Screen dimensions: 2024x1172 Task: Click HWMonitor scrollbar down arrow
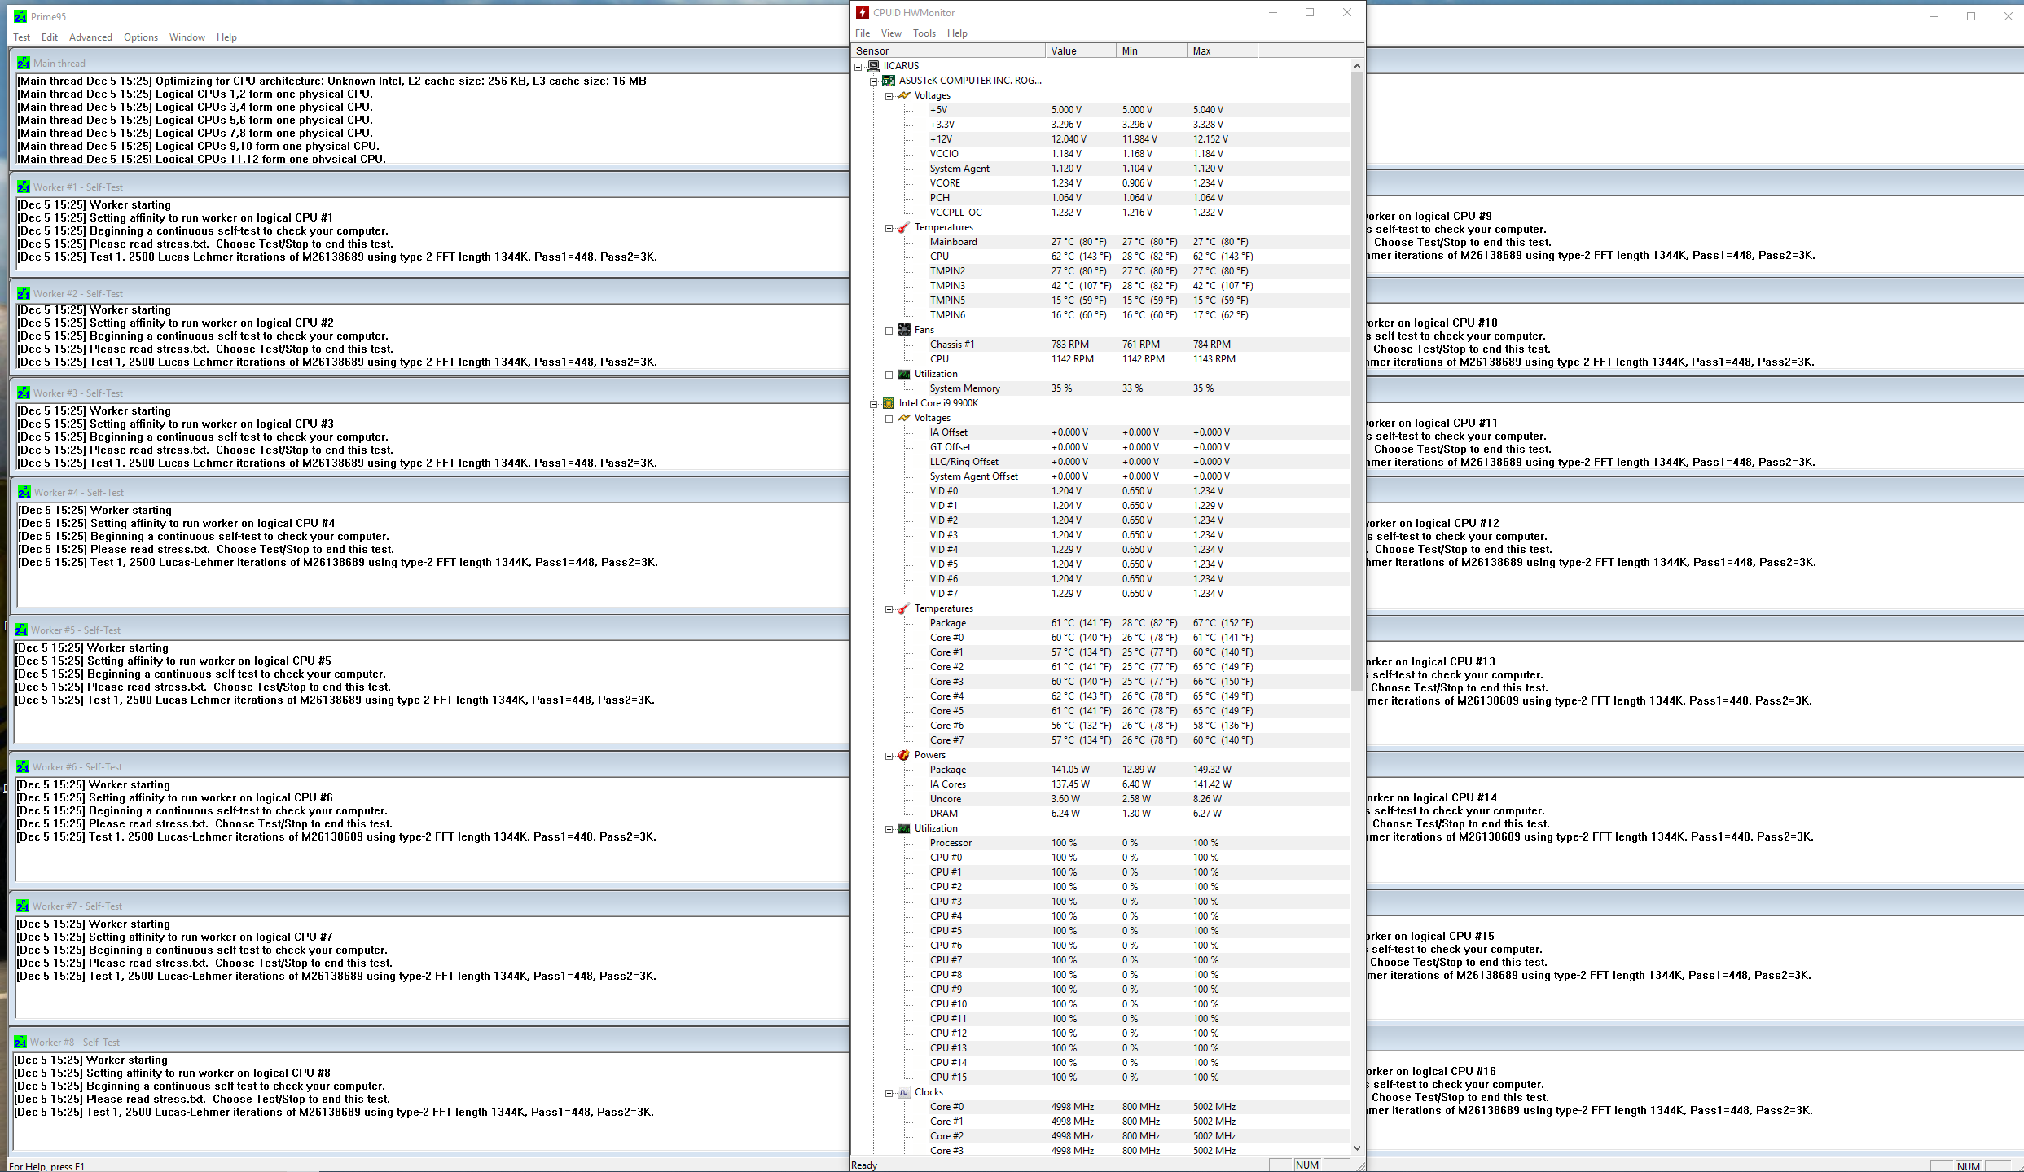click(1357, 1148)
